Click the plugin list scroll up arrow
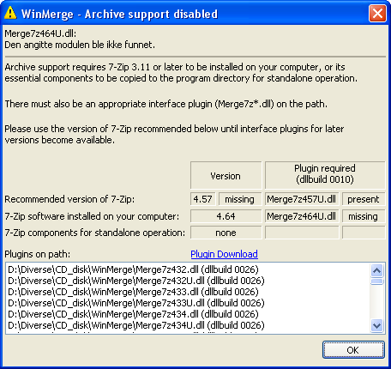391x369 pixels. (x=377, y=270)
